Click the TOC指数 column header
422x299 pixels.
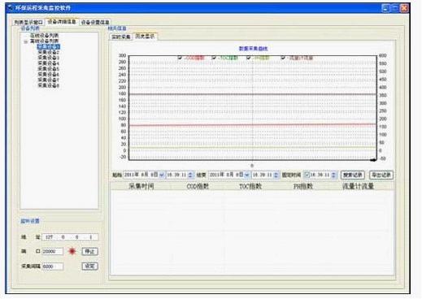tap(250, 186)
